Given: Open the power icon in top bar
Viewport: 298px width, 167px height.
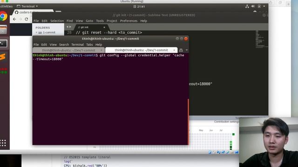Looking at the screenshot, I should pyautogui.click(x=259, y=6).
